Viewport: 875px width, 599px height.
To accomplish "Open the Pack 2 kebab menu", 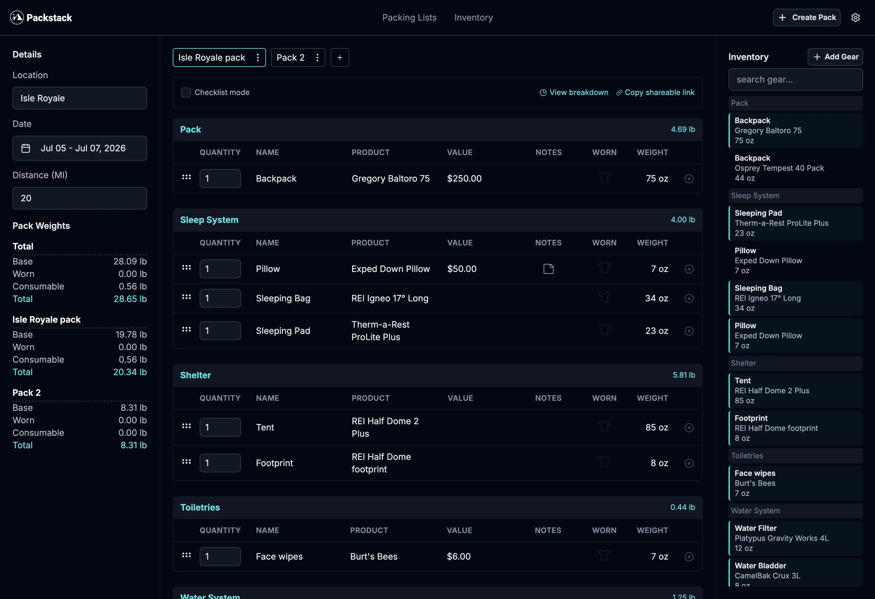I will pos(317,57).
